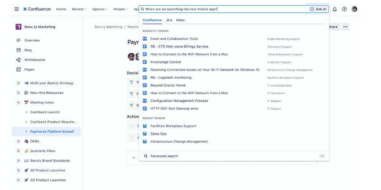Click page icon beside Knowledge Central
381x190 pixels.
tap(145, 62)
